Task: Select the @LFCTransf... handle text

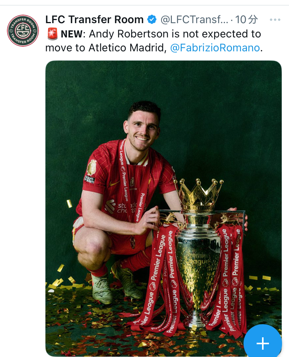Action: click(194, 19)
